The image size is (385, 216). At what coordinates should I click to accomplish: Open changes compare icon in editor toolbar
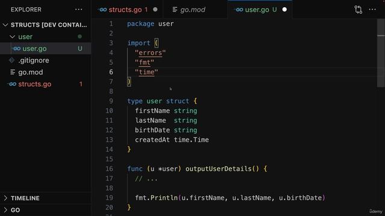[359, 10]
